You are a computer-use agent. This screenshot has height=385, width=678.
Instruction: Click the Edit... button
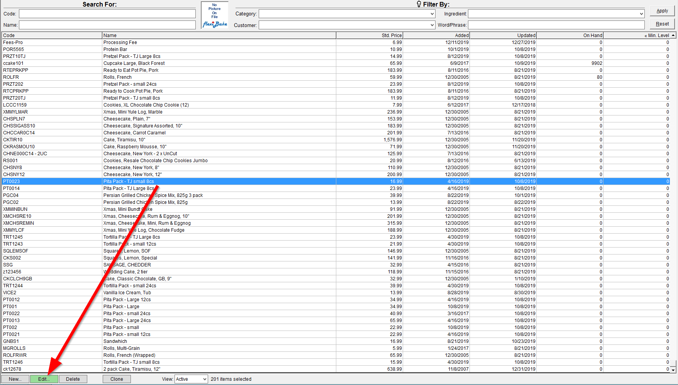tap(44, 379)
